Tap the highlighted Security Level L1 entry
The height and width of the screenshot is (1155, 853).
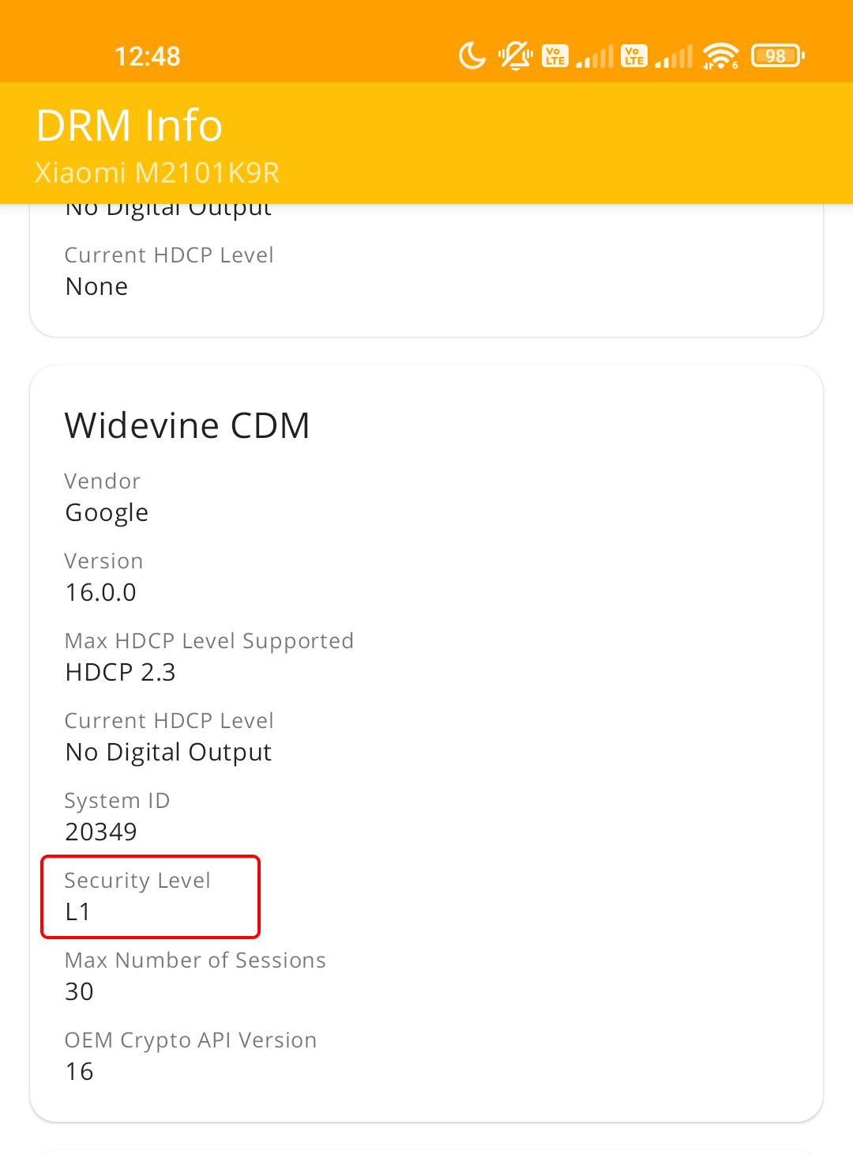point(150,896)
